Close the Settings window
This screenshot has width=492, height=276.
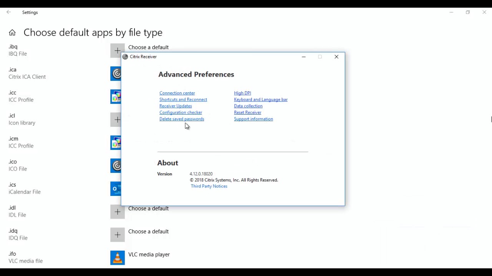point(484,12)
